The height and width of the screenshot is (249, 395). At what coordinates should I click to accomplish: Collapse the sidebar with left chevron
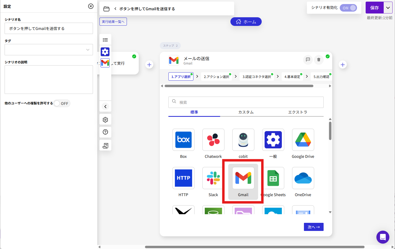(105, 107)
